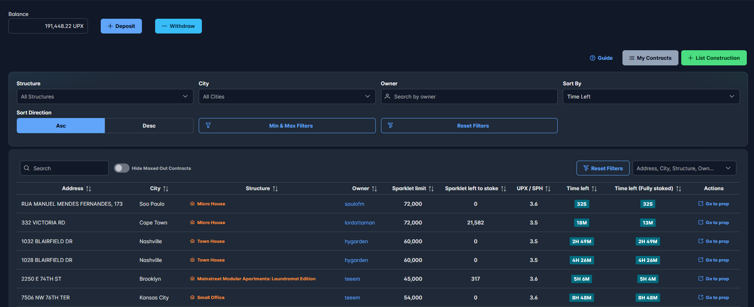Image resolution: width=754 pixels, height=307 pixels.
Task: Sort by the Time left column icon
Action: coord(594,189)
